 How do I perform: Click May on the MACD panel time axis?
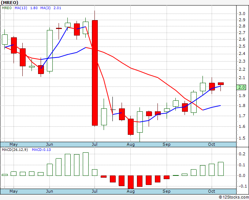point(14,191)
